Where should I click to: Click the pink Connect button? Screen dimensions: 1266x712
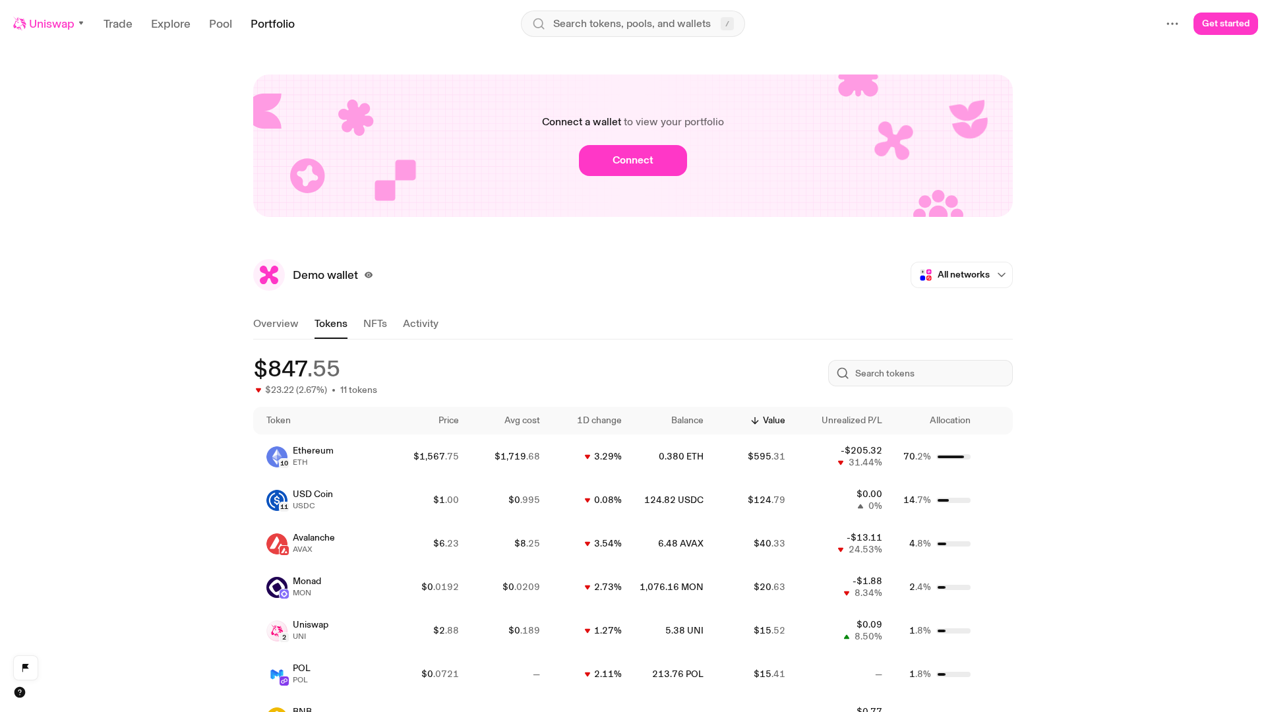(x=633, y=160)
